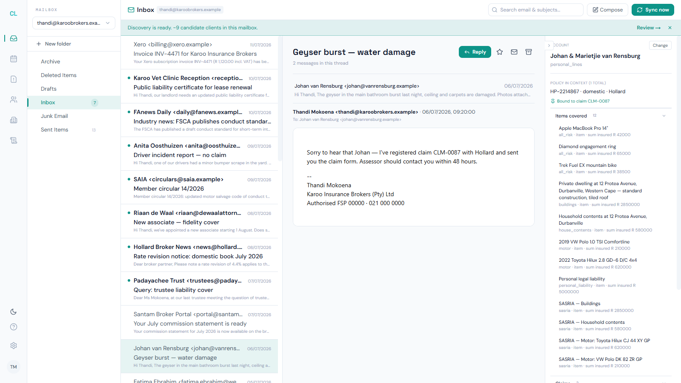Open the inbox icon in left rail
681x383 pixels.
click(x=14, y=38)
